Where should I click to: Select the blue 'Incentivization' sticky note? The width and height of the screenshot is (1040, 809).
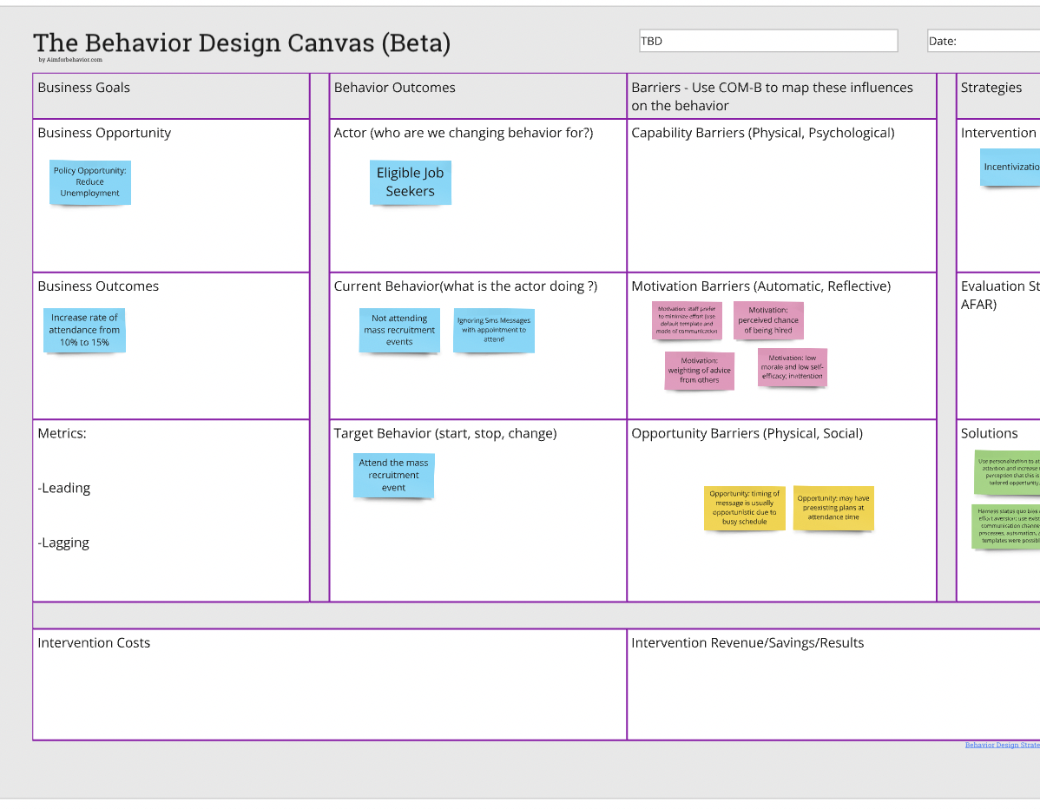pos(1010,167)
